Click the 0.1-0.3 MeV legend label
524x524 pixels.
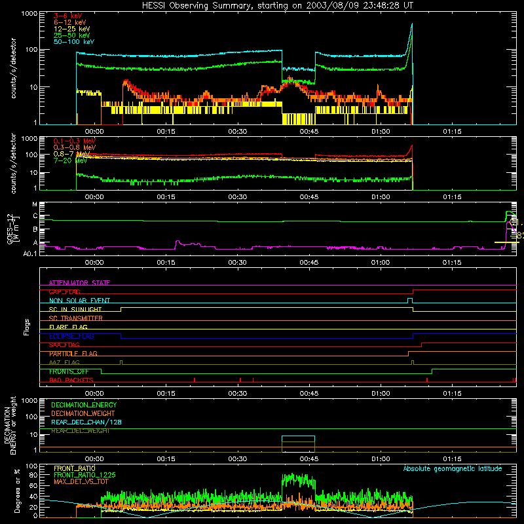(x=75, y=141)
